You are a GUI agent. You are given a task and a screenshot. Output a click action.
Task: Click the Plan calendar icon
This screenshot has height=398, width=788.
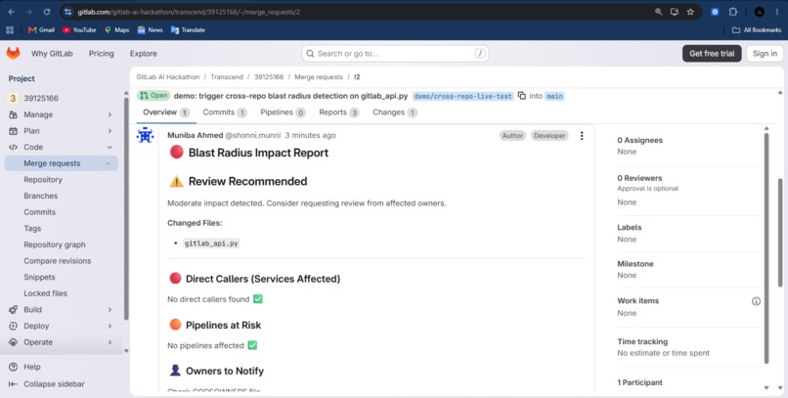(x=13, y=131)
